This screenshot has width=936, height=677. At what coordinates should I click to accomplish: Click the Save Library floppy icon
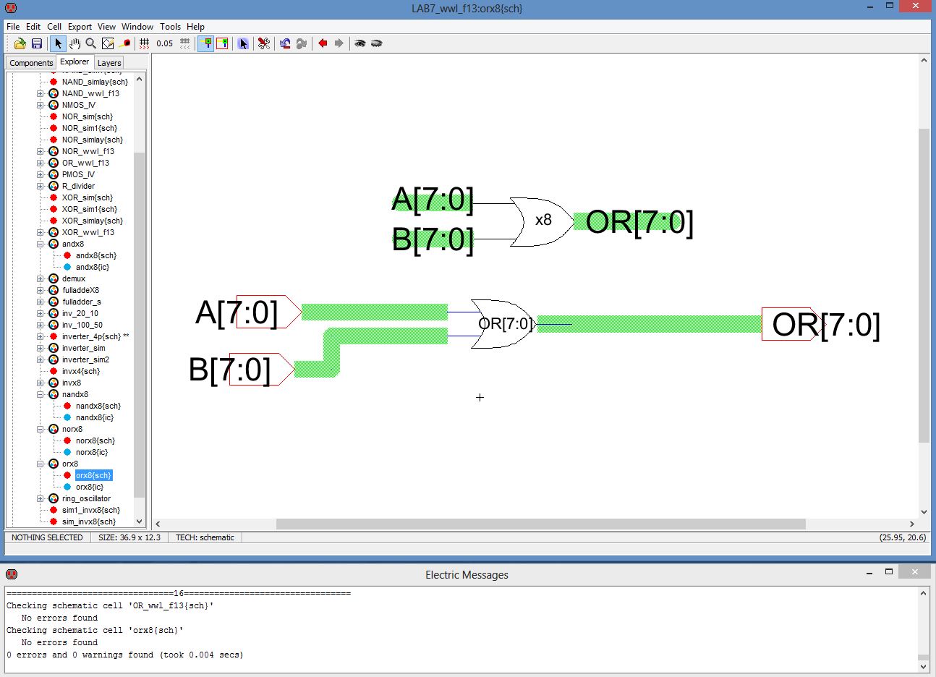tap(37, 43)
